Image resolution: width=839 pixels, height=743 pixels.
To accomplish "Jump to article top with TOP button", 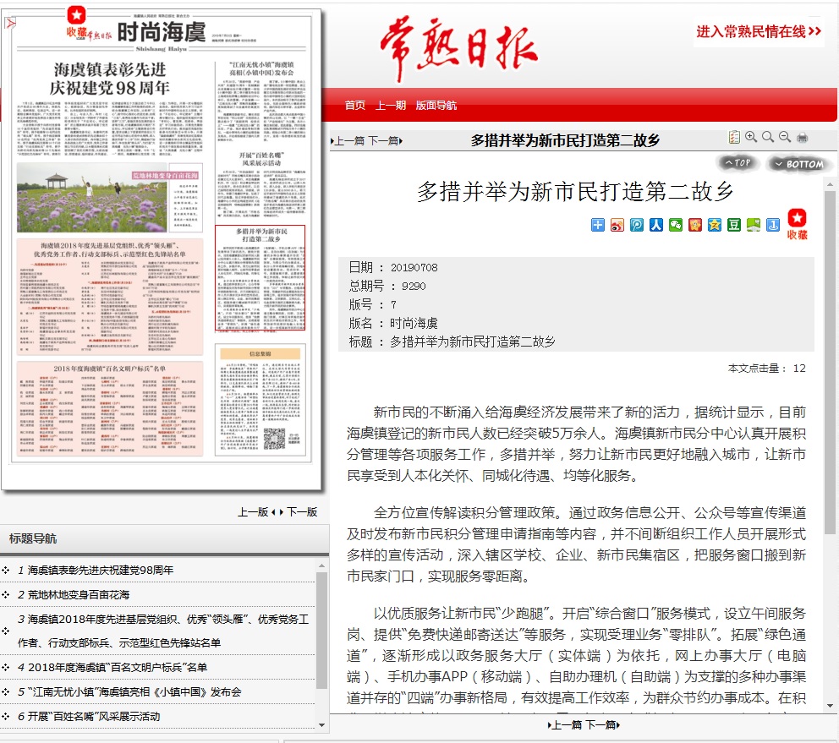I will click(x=738, y=162).
